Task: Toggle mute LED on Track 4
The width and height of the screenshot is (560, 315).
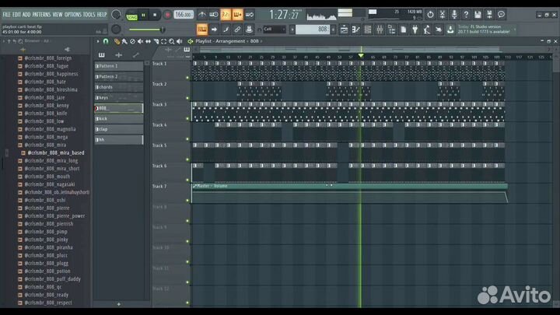Action: (x=187, y=138)
